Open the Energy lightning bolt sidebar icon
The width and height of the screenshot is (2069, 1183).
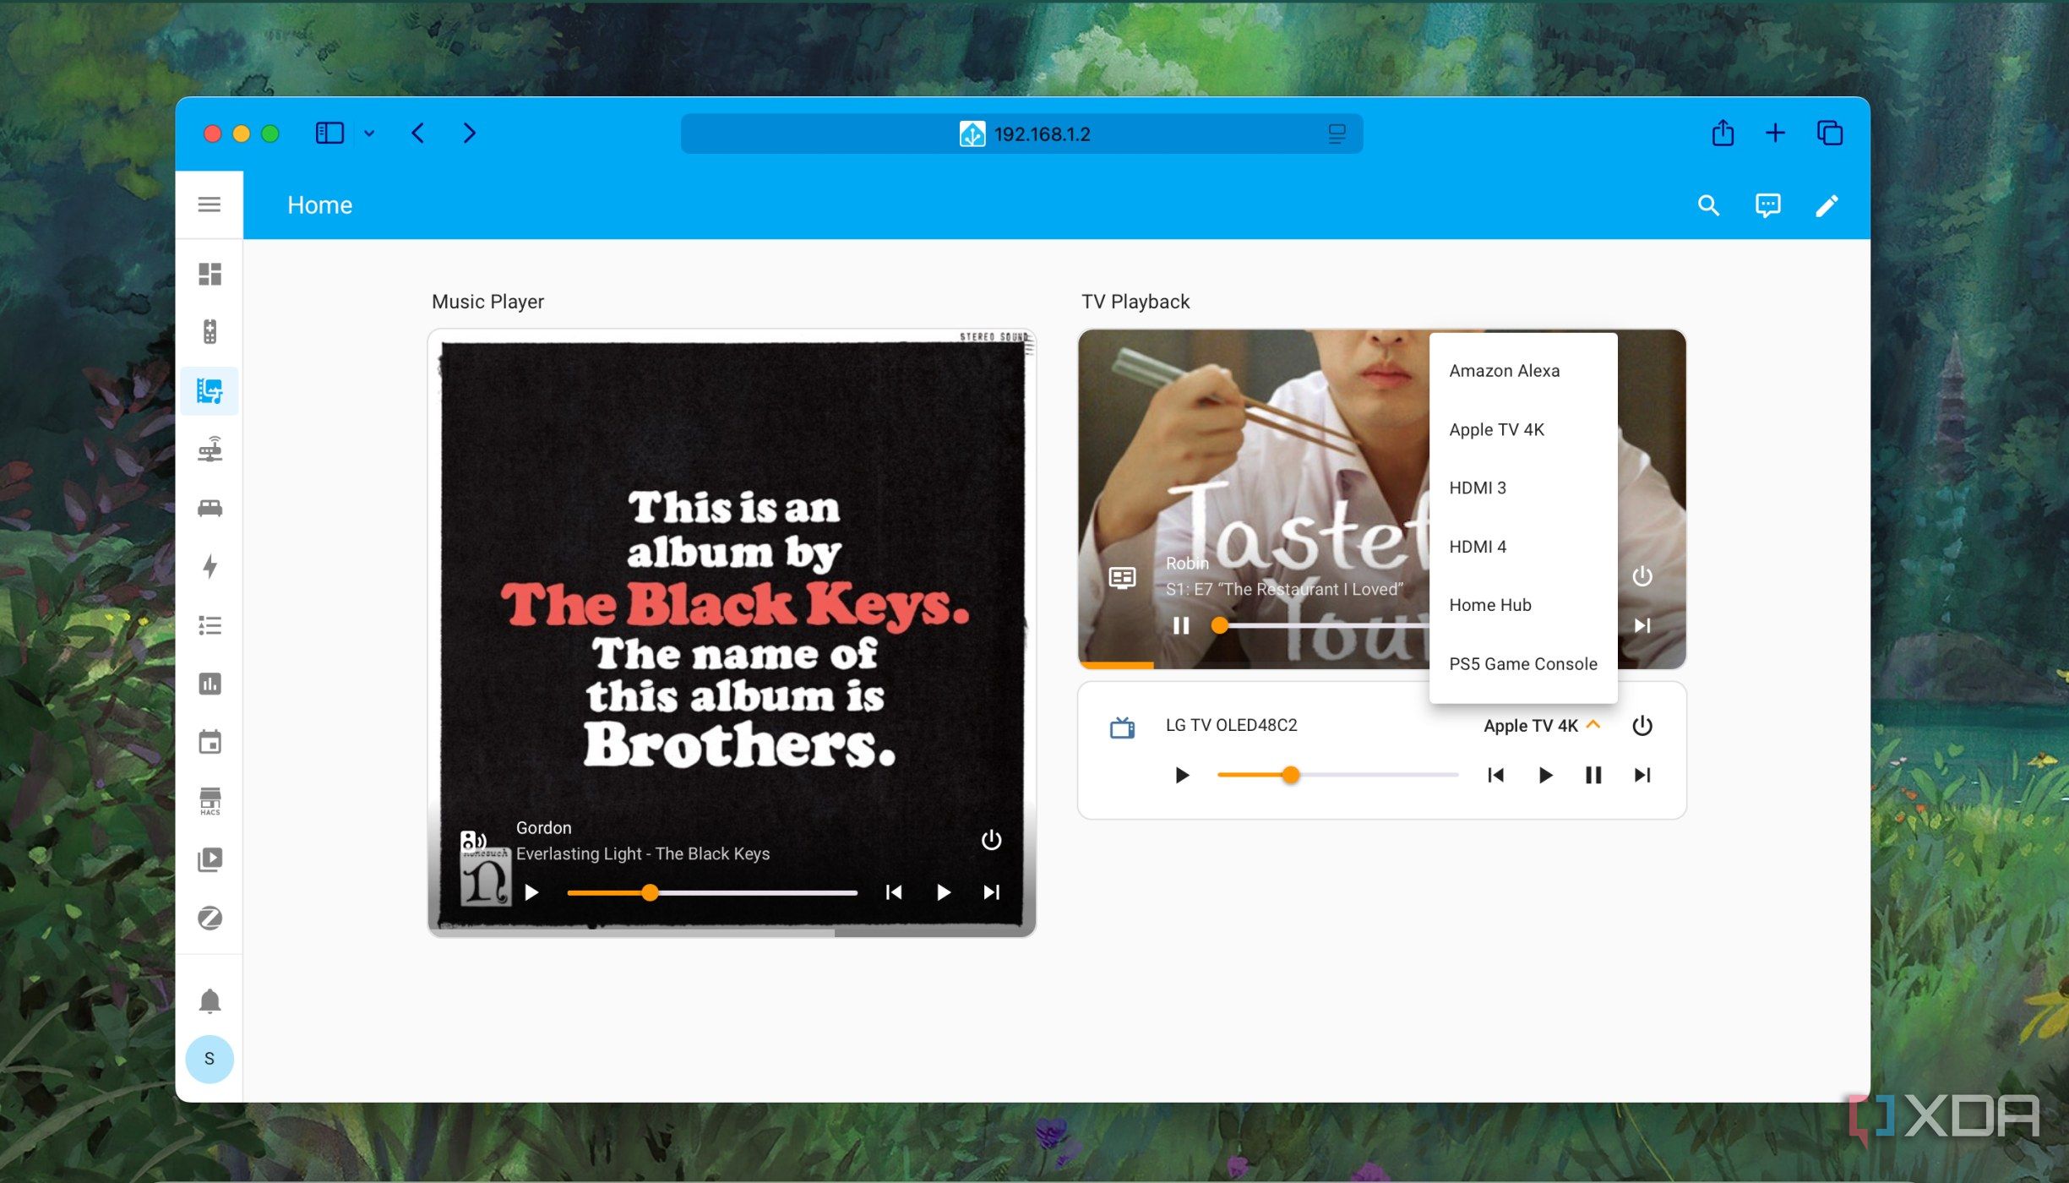tap(210, 566)
